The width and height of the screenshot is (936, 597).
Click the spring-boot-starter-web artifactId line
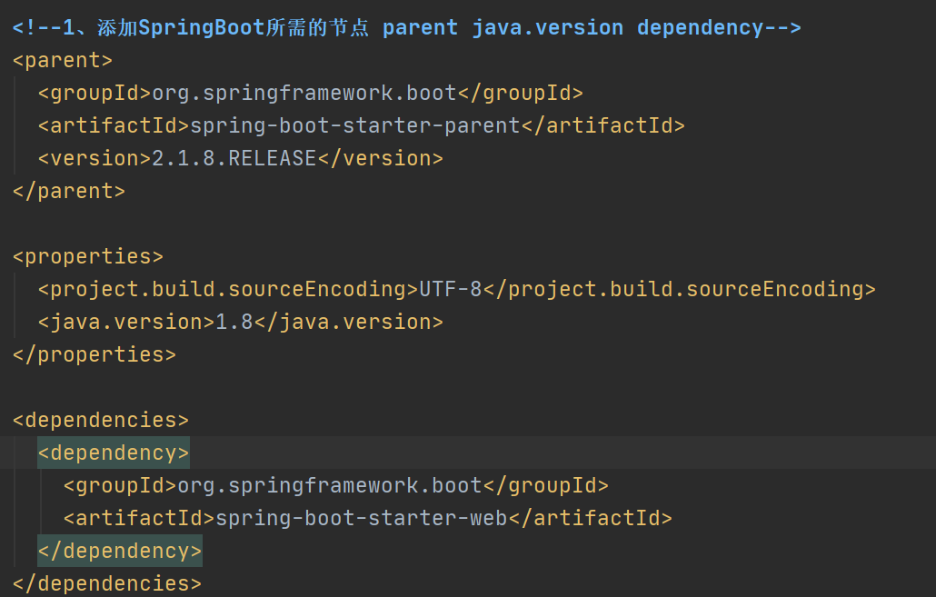[x=368, y=518]
